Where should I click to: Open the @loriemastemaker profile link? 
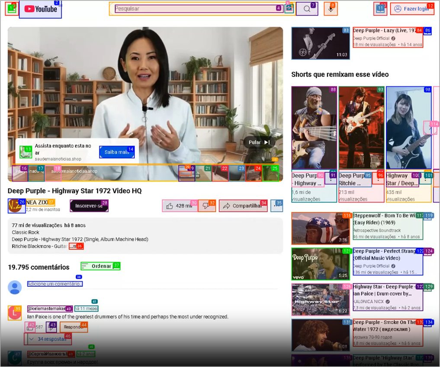tap(50, 309)
